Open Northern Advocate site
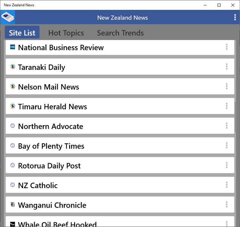The height and width of the screenshot is (227, 240). 120,126
